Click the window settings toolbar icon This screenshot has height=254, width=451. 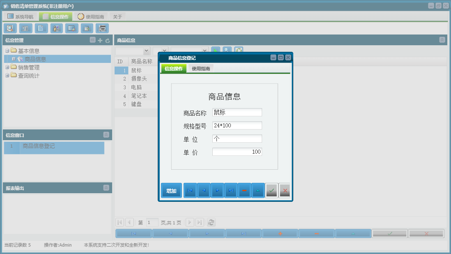(71, 28)
